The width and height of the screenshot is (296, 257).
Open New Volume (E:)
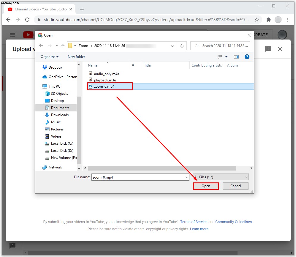click(x=61, y=158)
